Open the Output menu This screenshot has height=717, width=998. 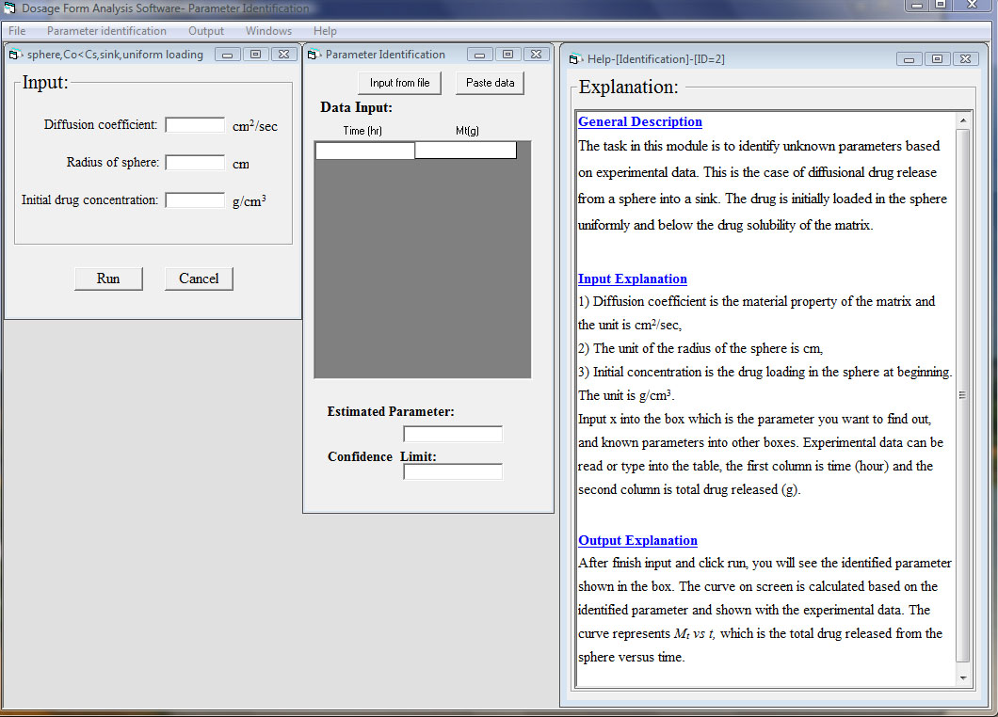tap(206, 31)
